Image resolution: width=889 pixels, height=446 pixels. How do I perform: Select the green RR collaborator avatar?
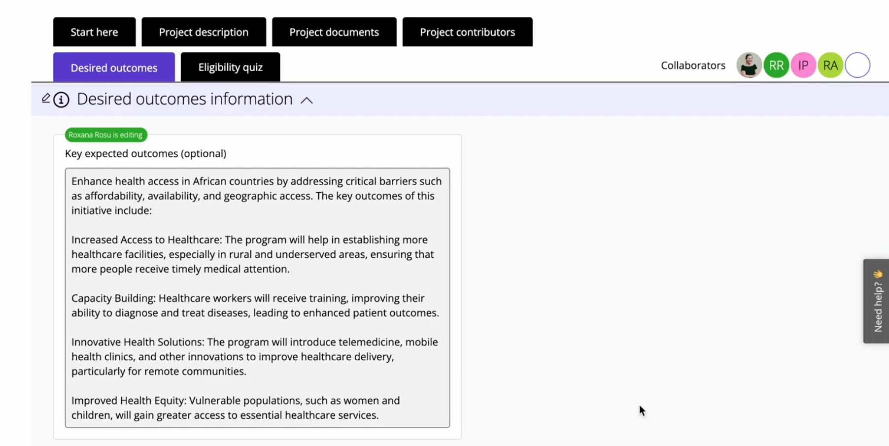pos(776,65)
